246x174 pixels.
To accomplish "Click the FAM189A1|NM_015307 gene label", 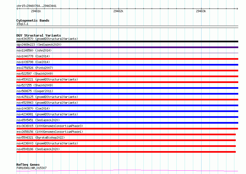I will [32, 168].
